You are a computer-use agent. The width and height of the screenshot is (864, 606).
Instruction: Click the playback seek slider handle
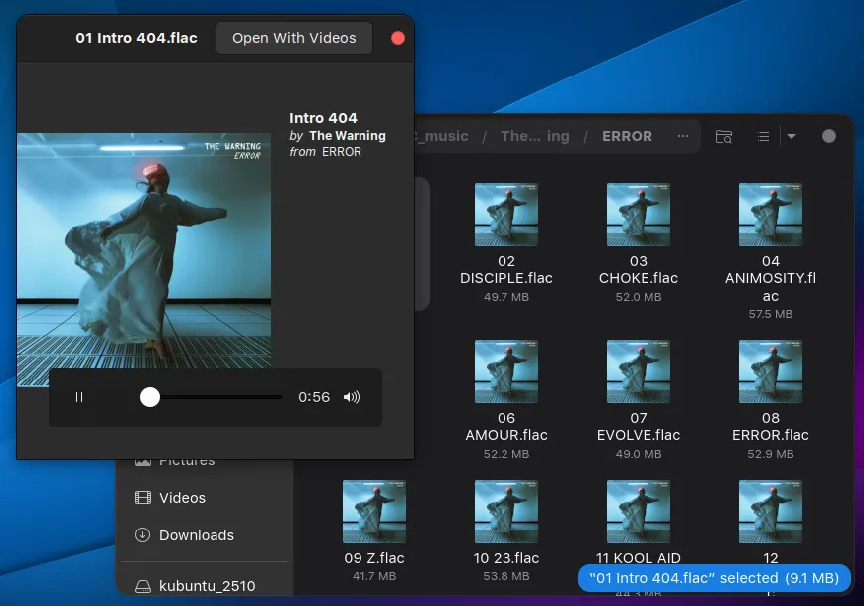click(150, 397)
